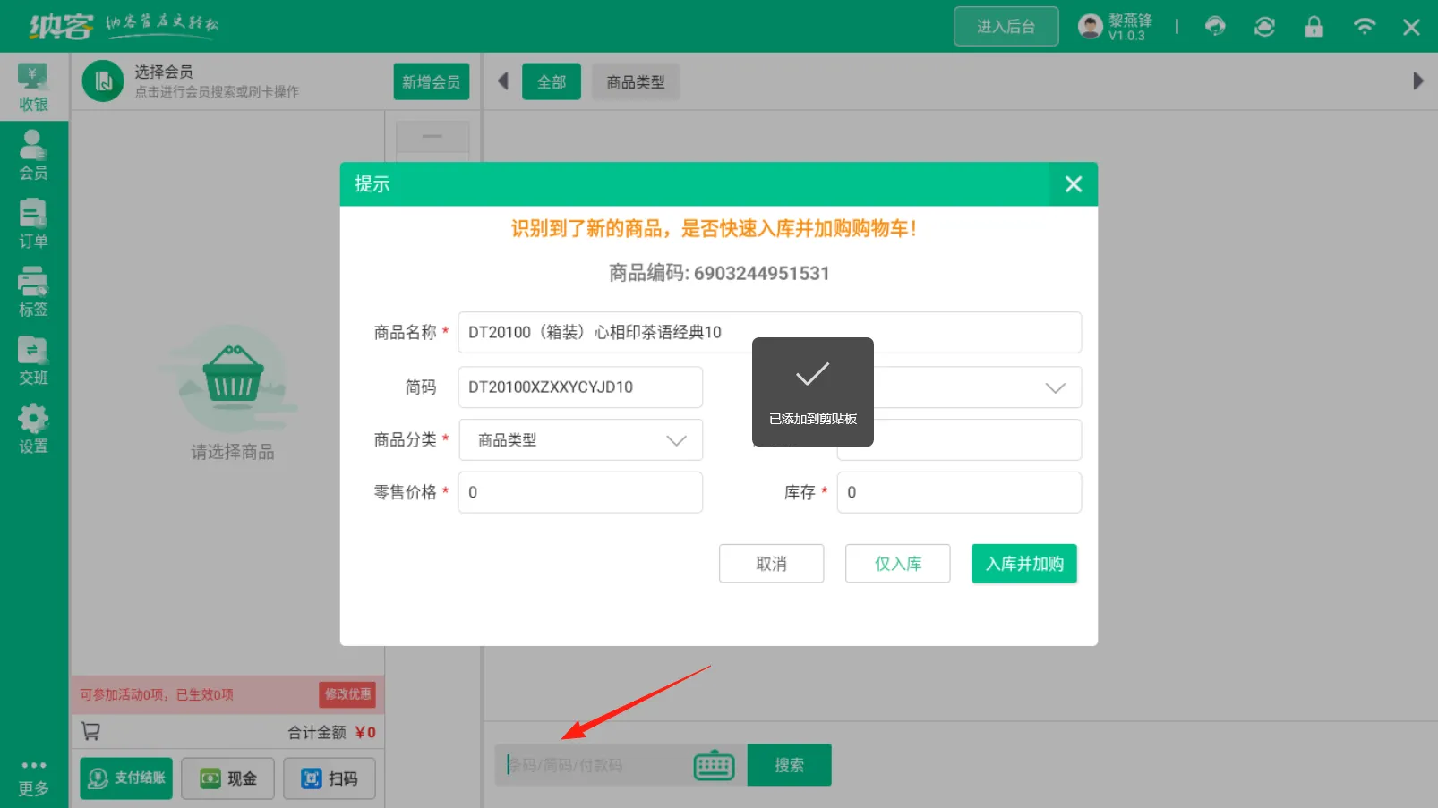The height and width of the screenshot is (808, 1438).
Task: Select the 商品类型 category tab
Action: click(x=636, y=81)
